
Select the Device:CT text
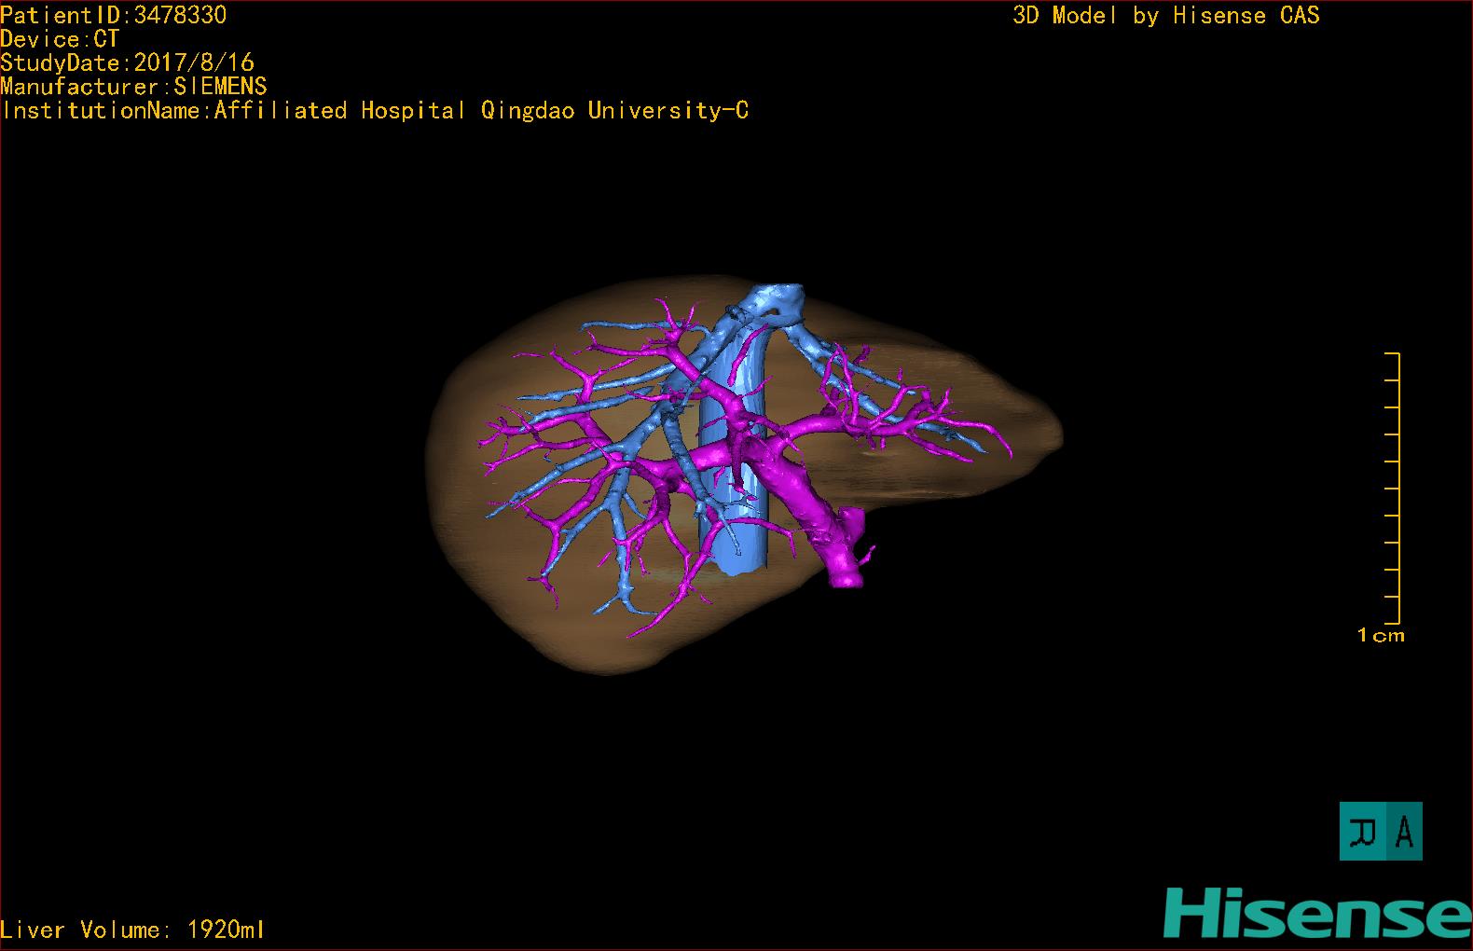pyautogui.click(x=60, y=39)
